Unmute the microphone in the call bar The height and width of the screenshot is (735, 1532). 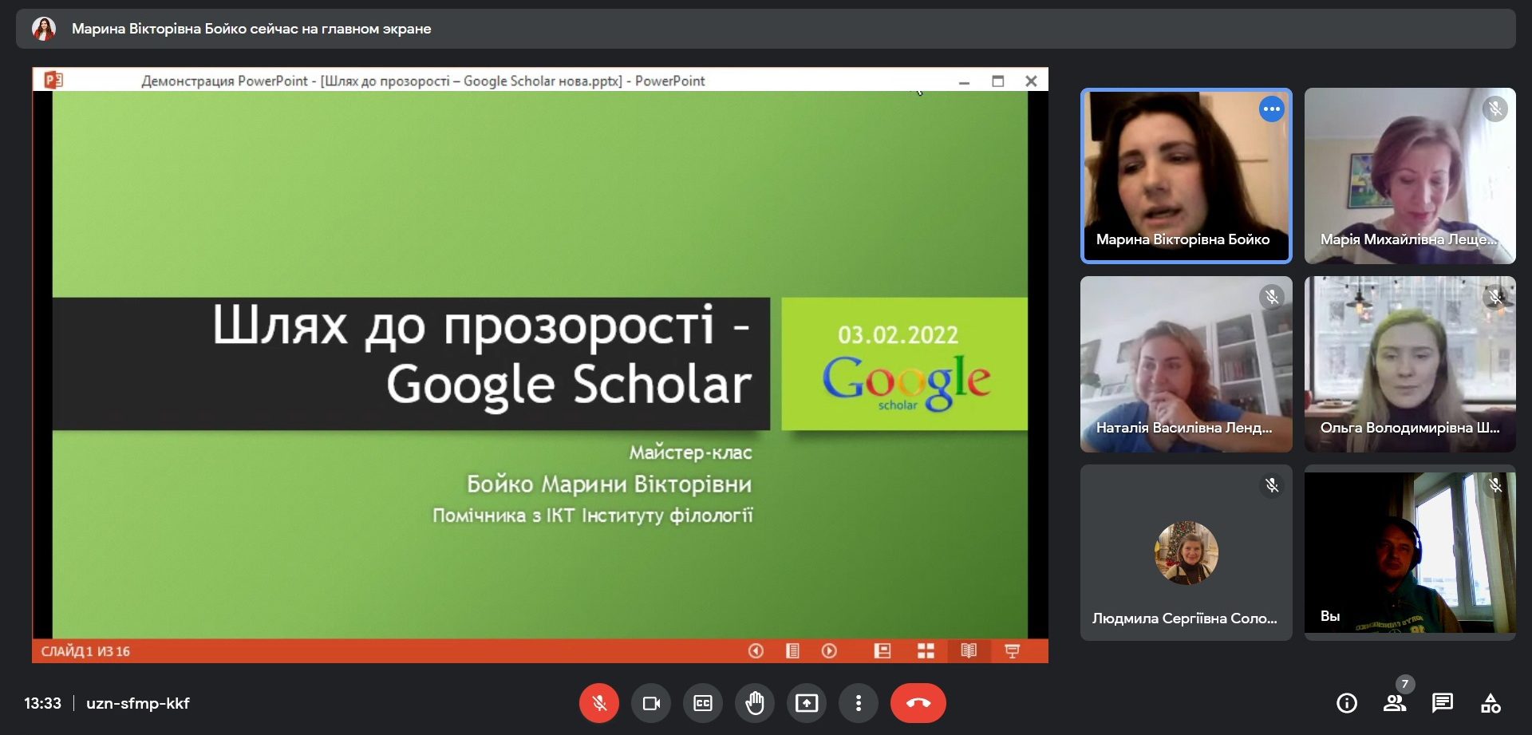coord(599,703)
